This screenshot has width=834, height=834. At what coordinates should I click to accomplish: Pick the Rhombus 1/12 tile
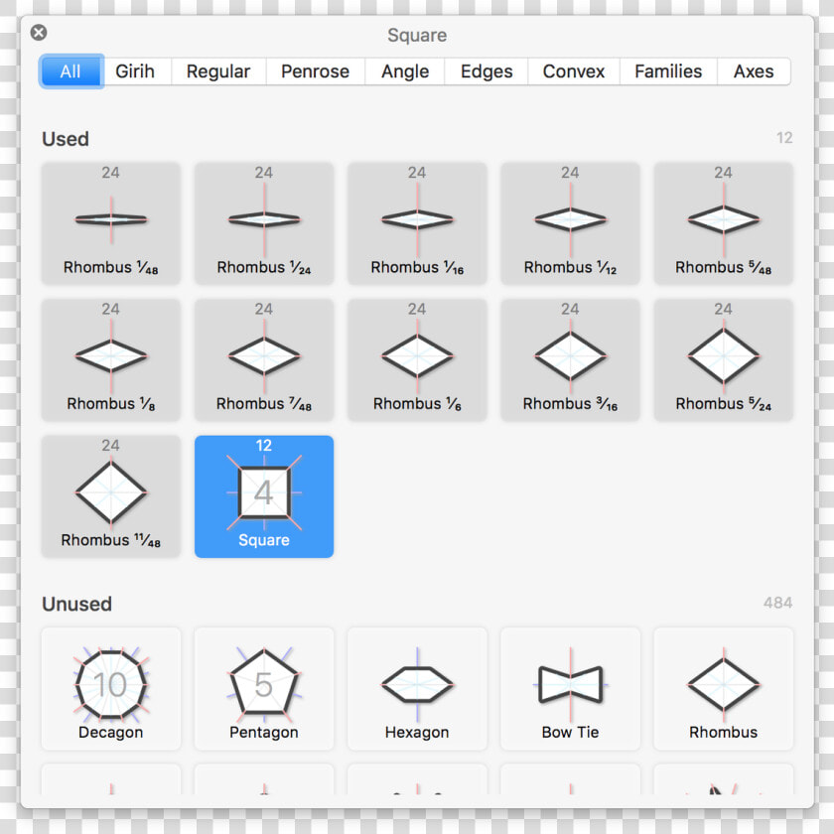[x=570, y=223]
